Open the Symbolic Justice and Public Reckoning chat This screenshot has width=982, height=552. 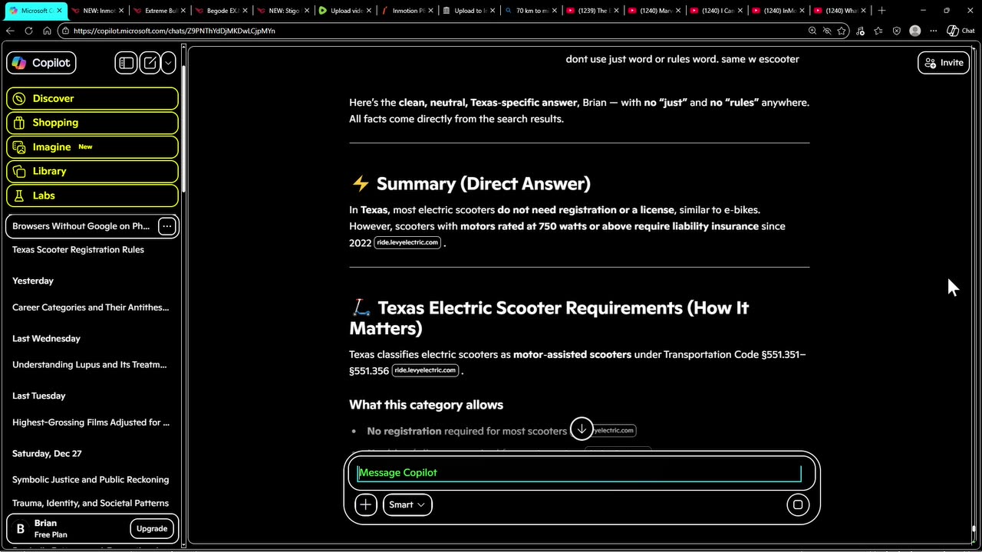[x=91, y=480]
